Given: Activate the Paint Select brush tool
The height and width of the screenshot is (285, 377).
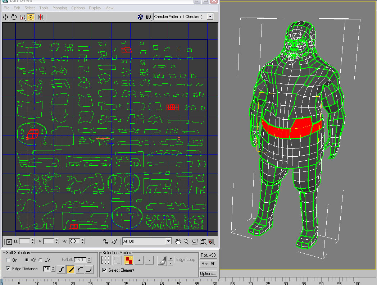Looking at the screenshot, I should pyautogui.click(x=162, y=261).
